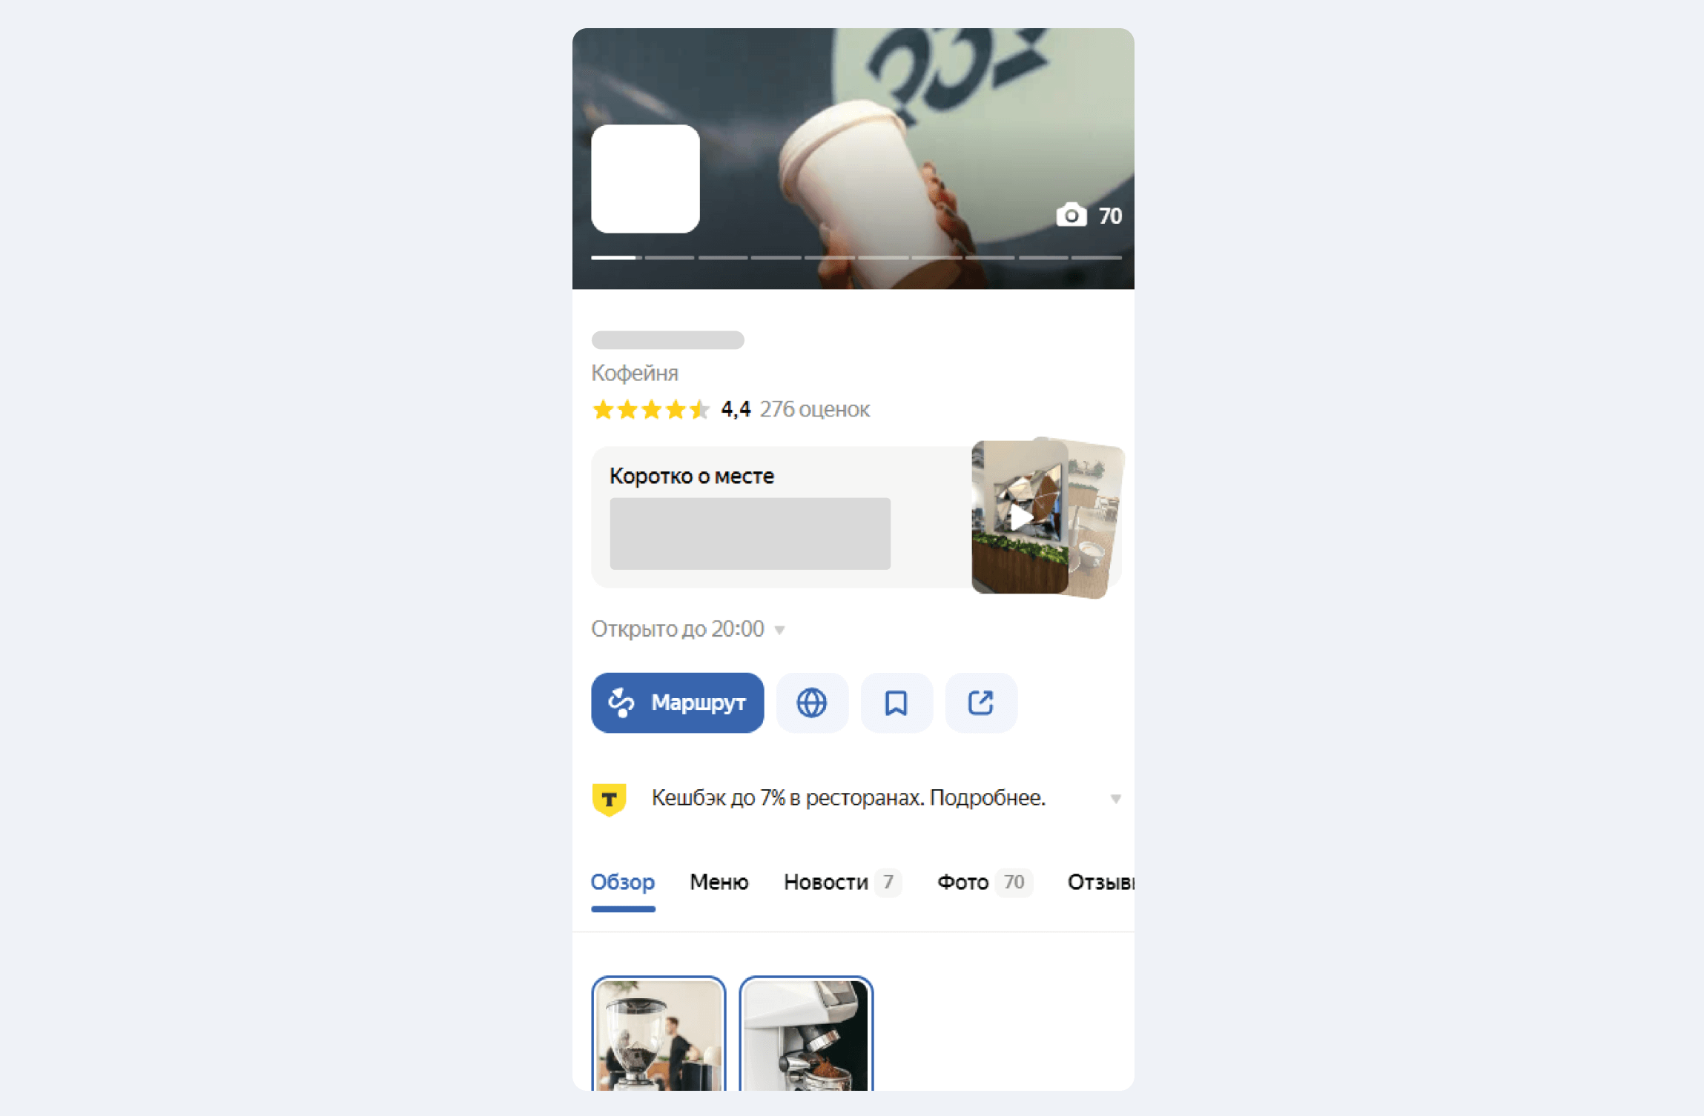The image size is (1704, 1116).
Task: Click the Открыто до 20:00 text
Action: pyautogui.click(x=677, y=629)
